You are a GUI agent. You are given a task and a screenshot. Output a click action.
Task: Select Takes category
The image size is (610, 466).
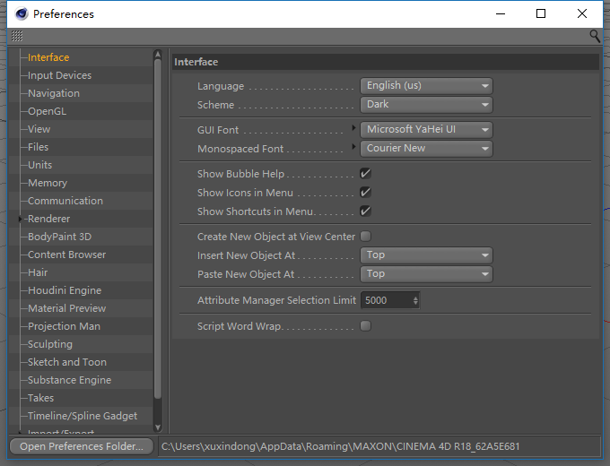41,398
